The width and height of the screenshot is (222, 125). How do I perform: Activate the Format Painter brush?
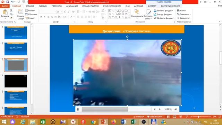click(11, 18)
